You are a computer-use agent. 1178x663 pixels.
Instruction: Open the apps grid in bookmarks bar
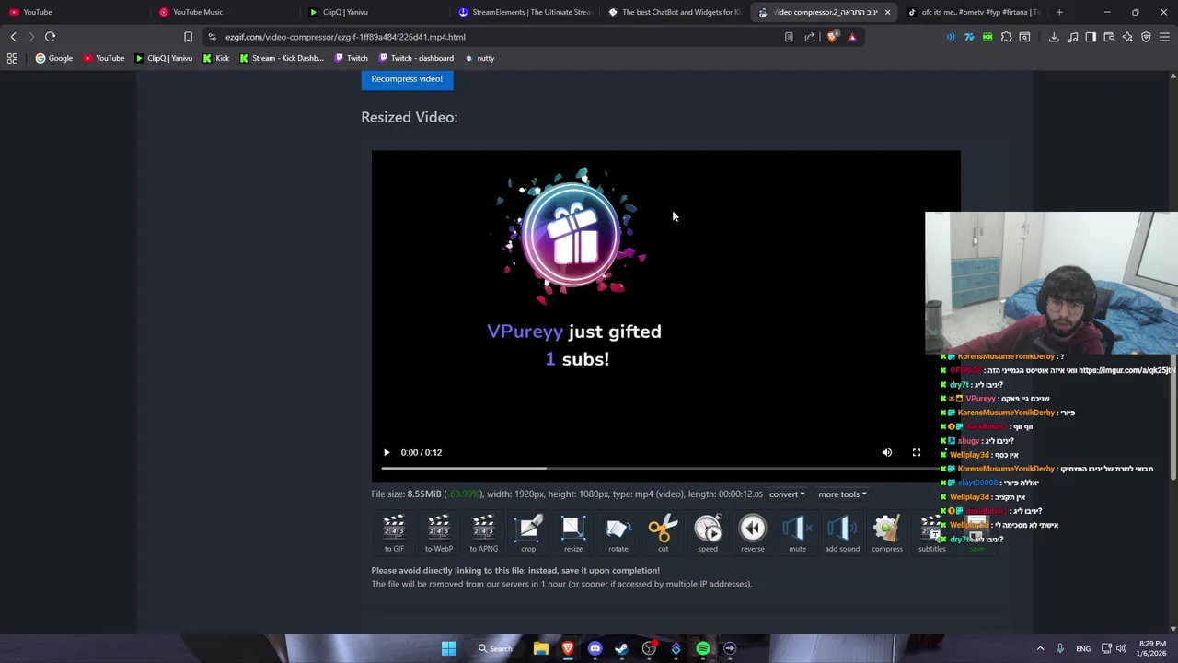click(12, 58)
